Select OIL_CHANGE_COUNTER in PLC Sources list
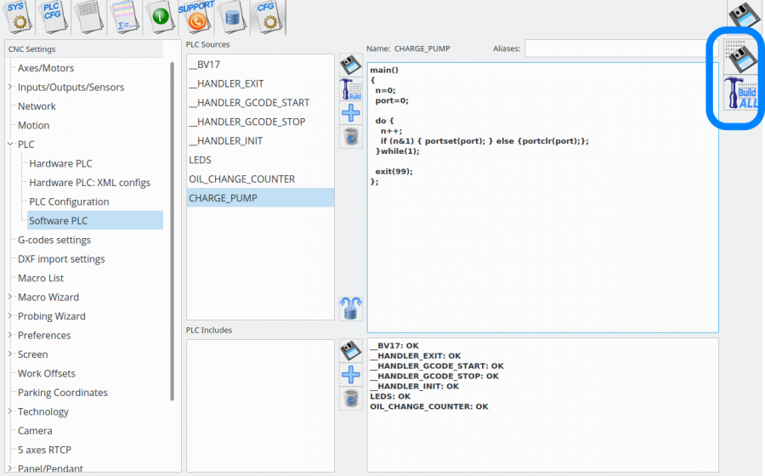Screen dimensions: 765x476 [x=241, y=179]
